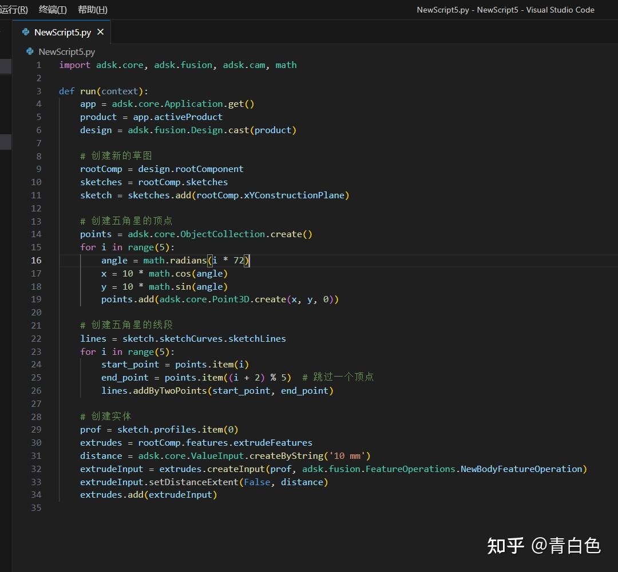Click 'xYConstructionPlane' on line 11
The width and height of the screenshot is (618, 572).
(x=294, y=195)
